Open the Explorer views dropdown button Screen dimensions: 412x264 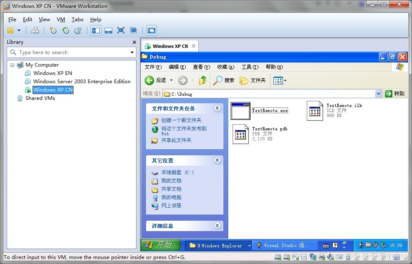[x=280, y=80]
